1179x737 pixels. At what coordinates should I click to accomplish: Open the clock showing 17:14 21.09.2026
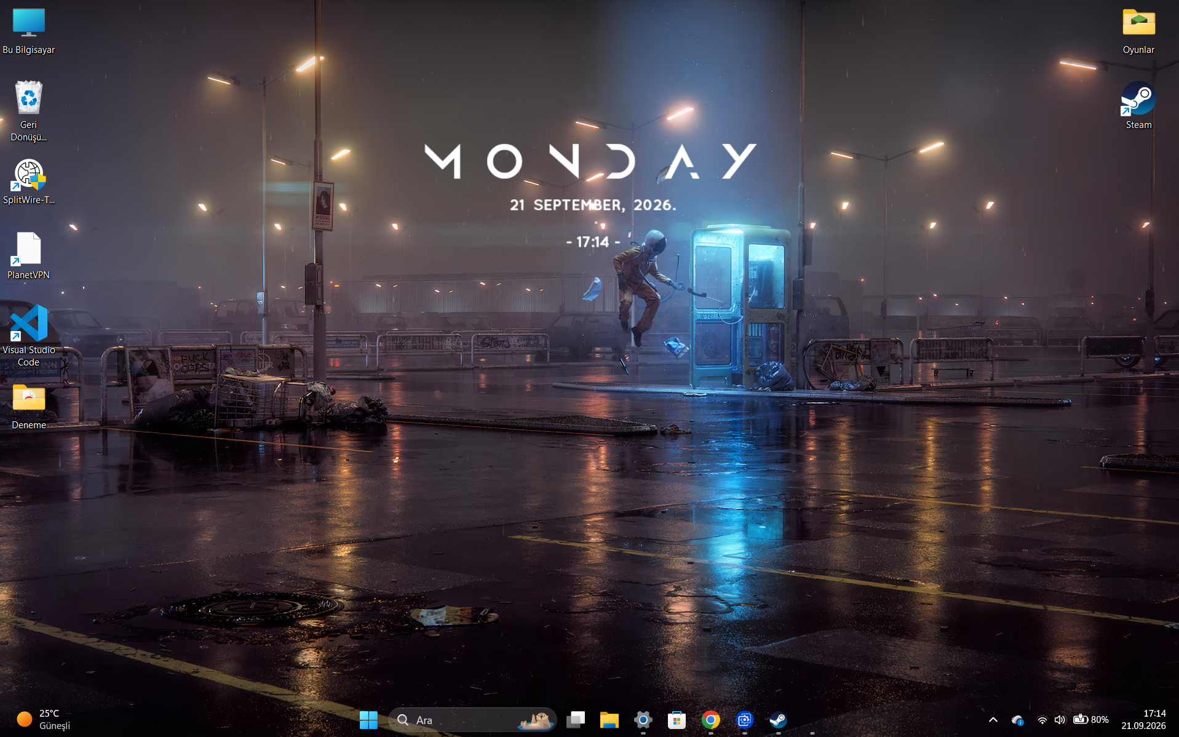pyautogui.click(x=1143, y=720)
